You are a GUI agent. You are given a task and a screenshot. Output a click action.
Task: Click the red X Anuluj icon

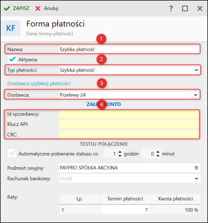38,8
